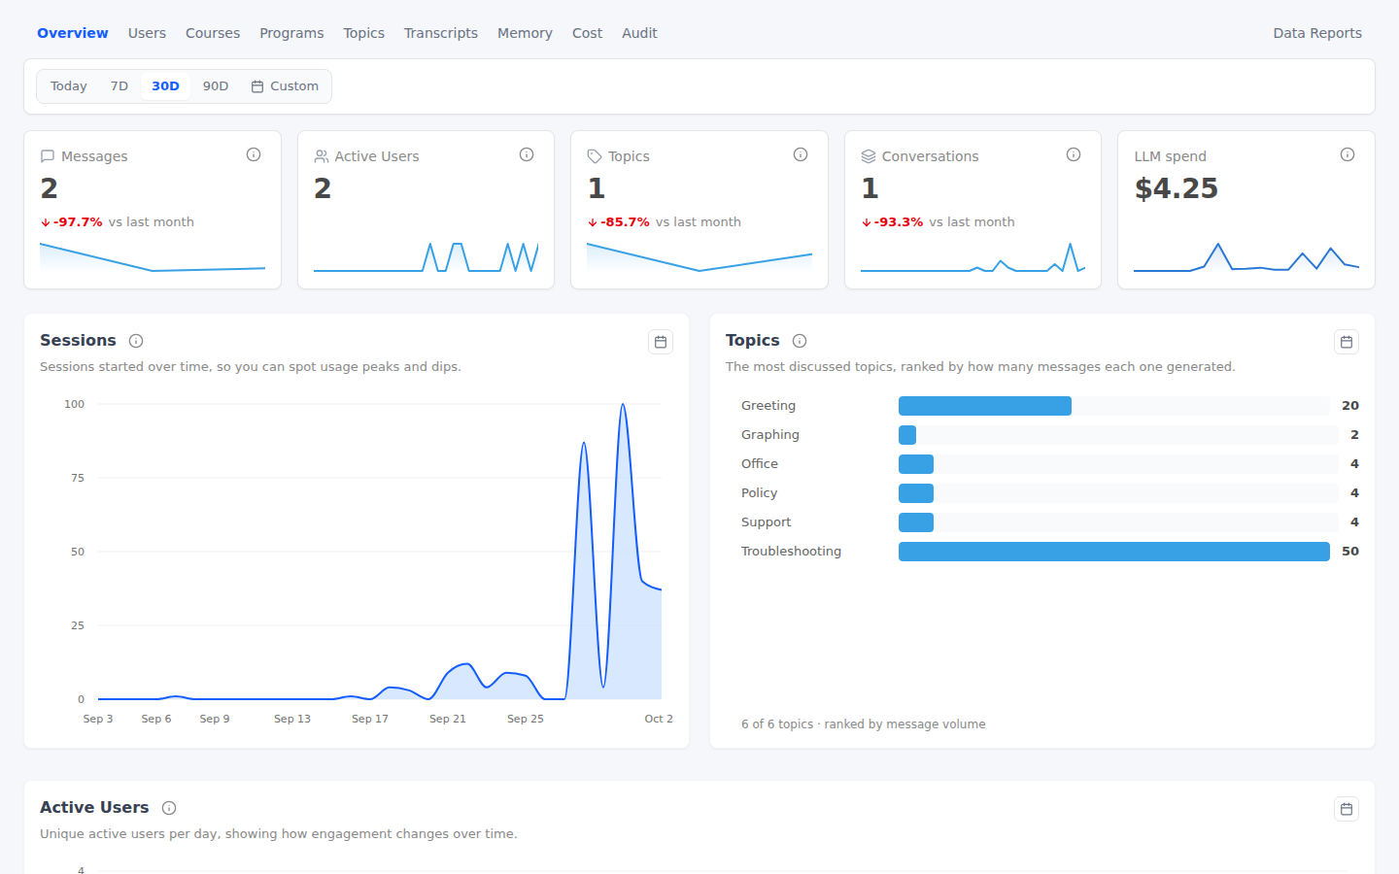Click the Conversations layers icon
This screenshot has width=1399, height=874.
(x=869, y=156)
